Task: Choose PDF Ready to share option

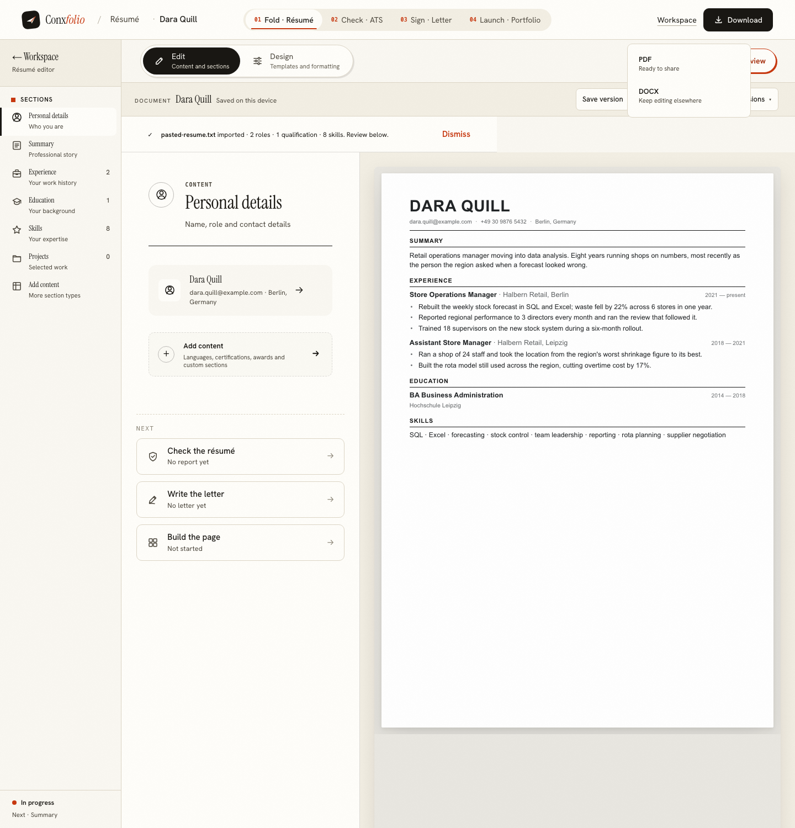Action: pyautogui.click(x=688, y=63)
